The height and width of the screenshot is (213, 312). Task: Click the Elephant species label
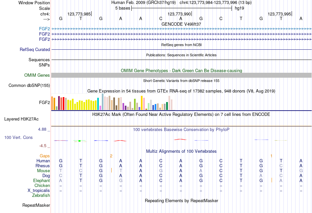[41, 180]
